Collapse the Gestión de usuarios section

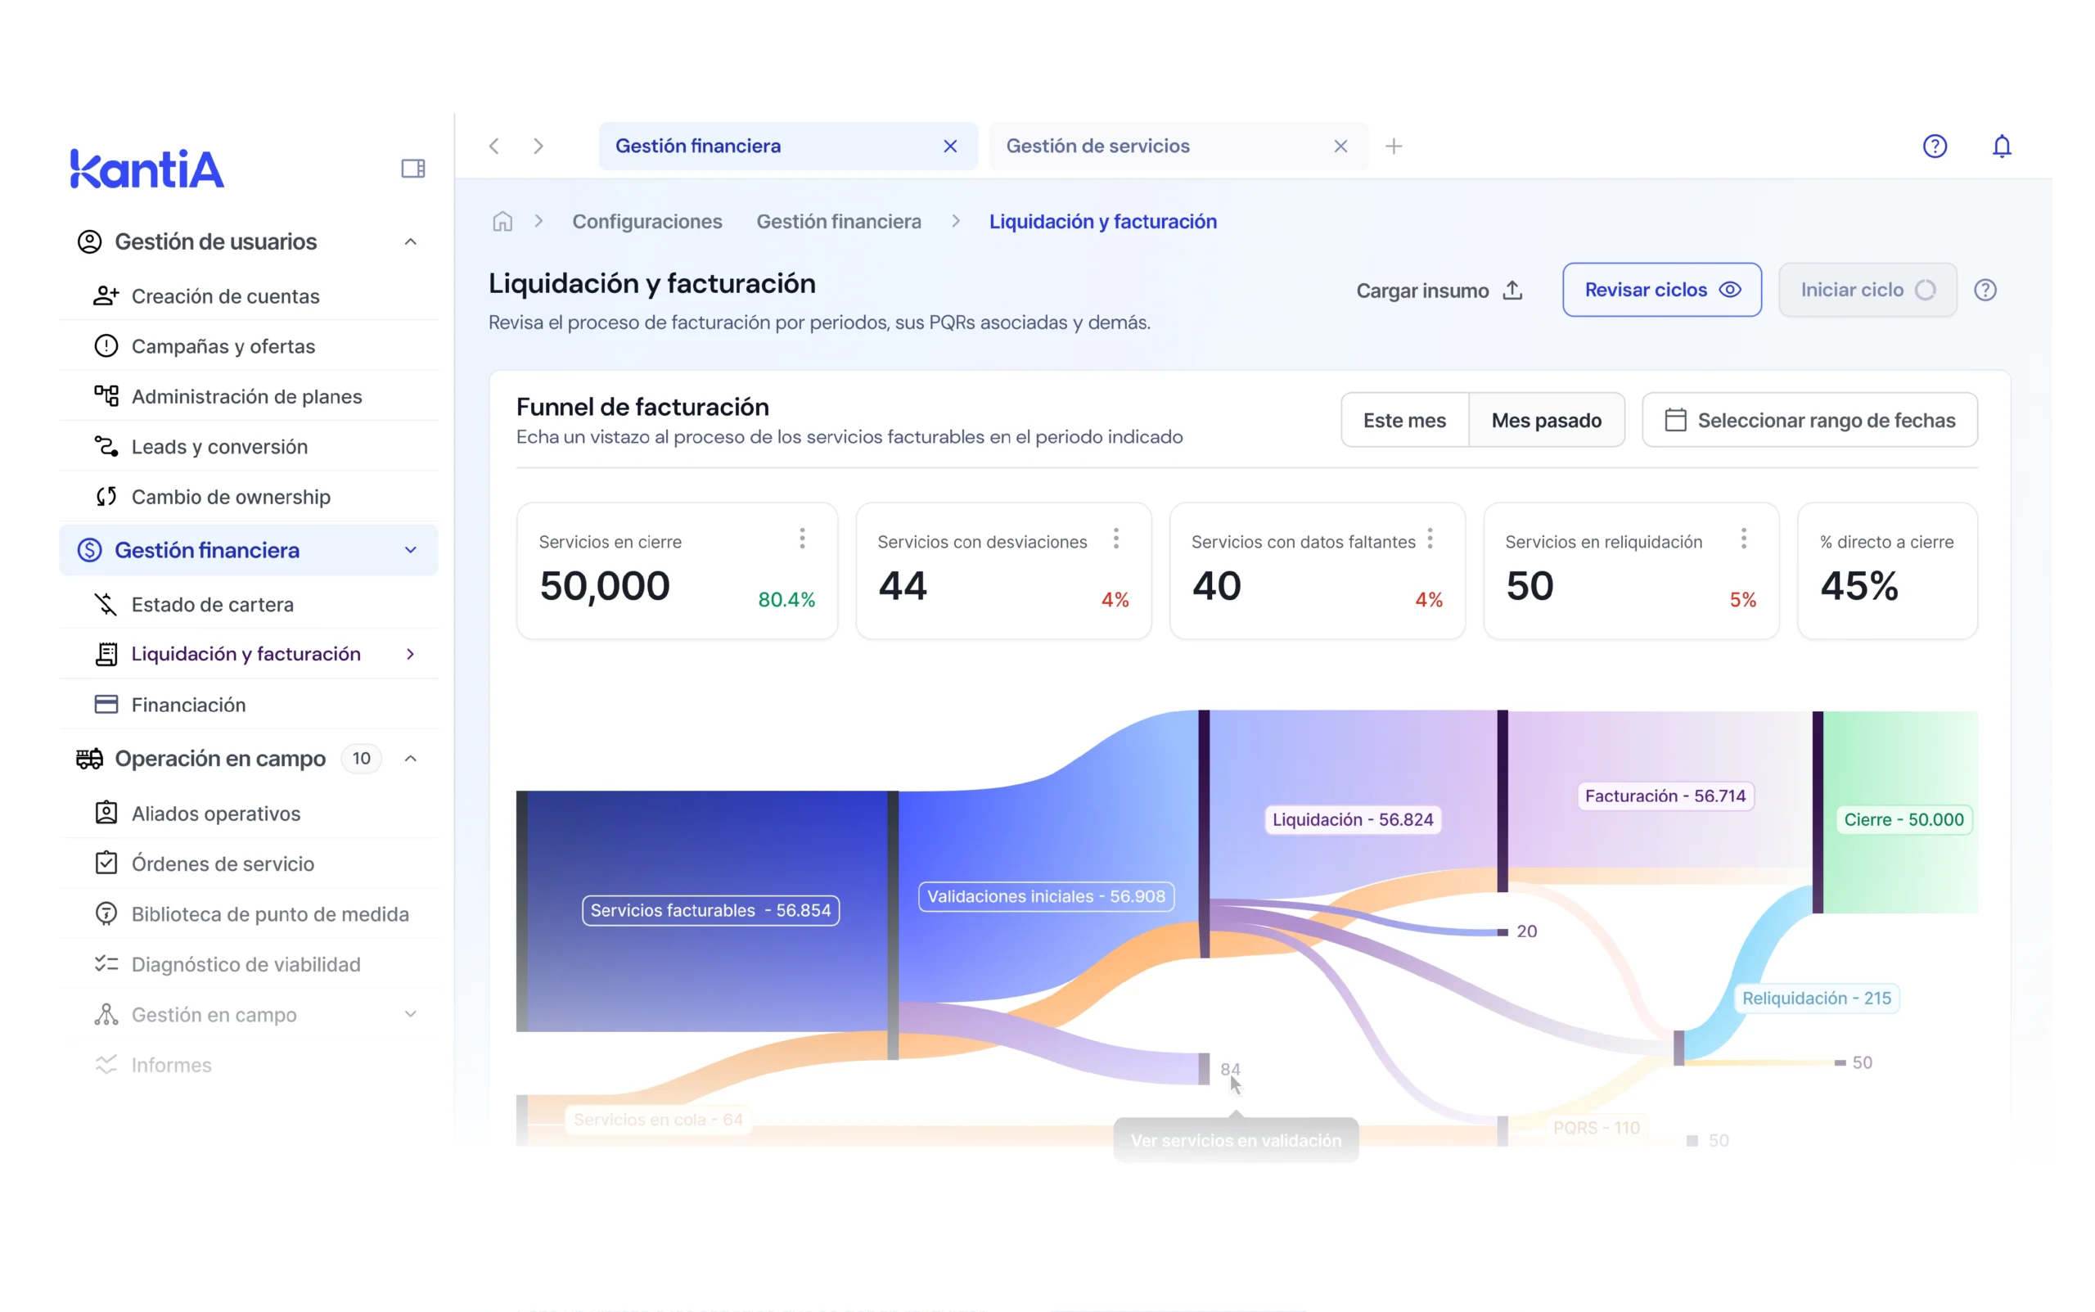click(x=410, y=241)
